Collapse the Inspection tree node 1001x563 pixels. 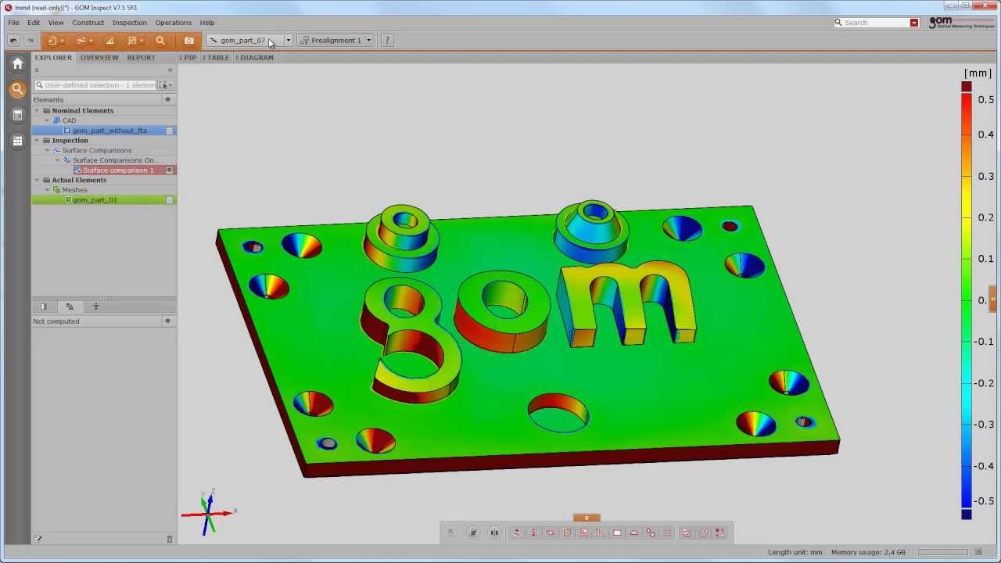point(37,141)
